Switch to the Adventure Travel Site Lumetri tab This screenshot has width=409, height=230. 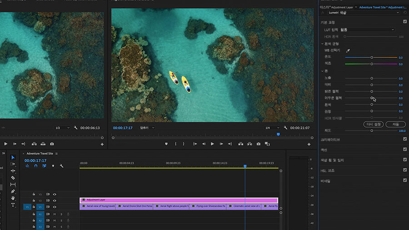382,8
